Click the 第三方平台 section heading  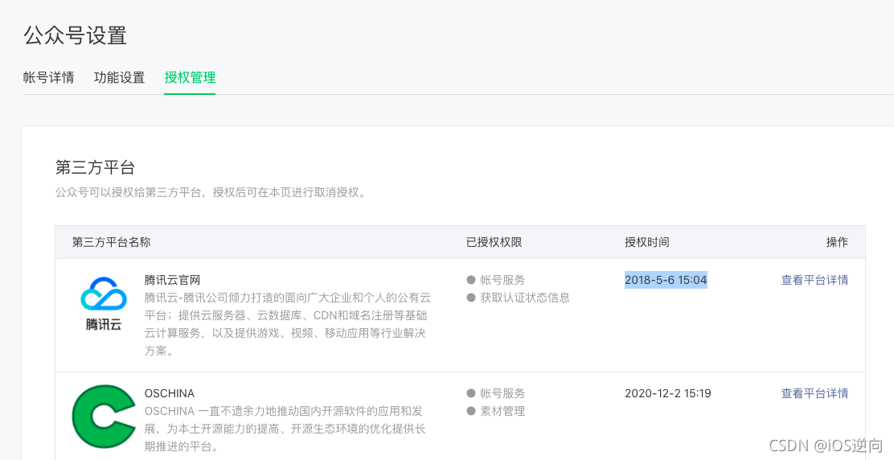point(95,167)
